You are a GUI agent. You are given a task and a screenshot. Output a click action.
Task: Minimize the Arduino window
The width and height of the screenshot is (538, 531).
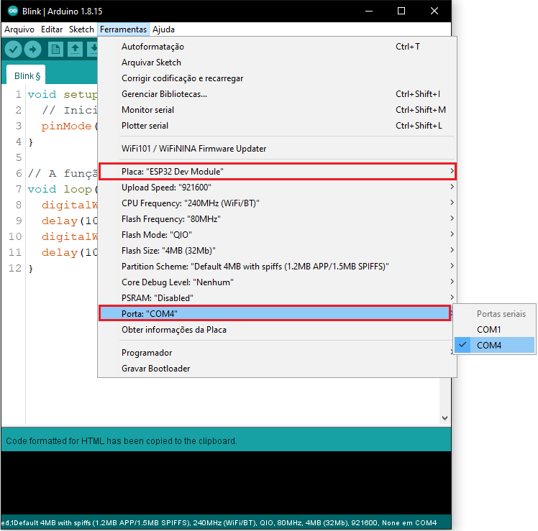coord(369,11)
